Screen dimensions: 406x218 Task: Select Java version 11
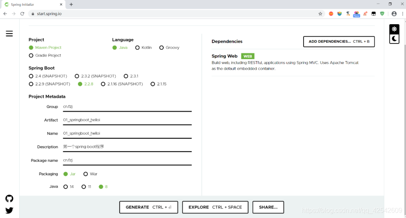(x=86, y=187)
